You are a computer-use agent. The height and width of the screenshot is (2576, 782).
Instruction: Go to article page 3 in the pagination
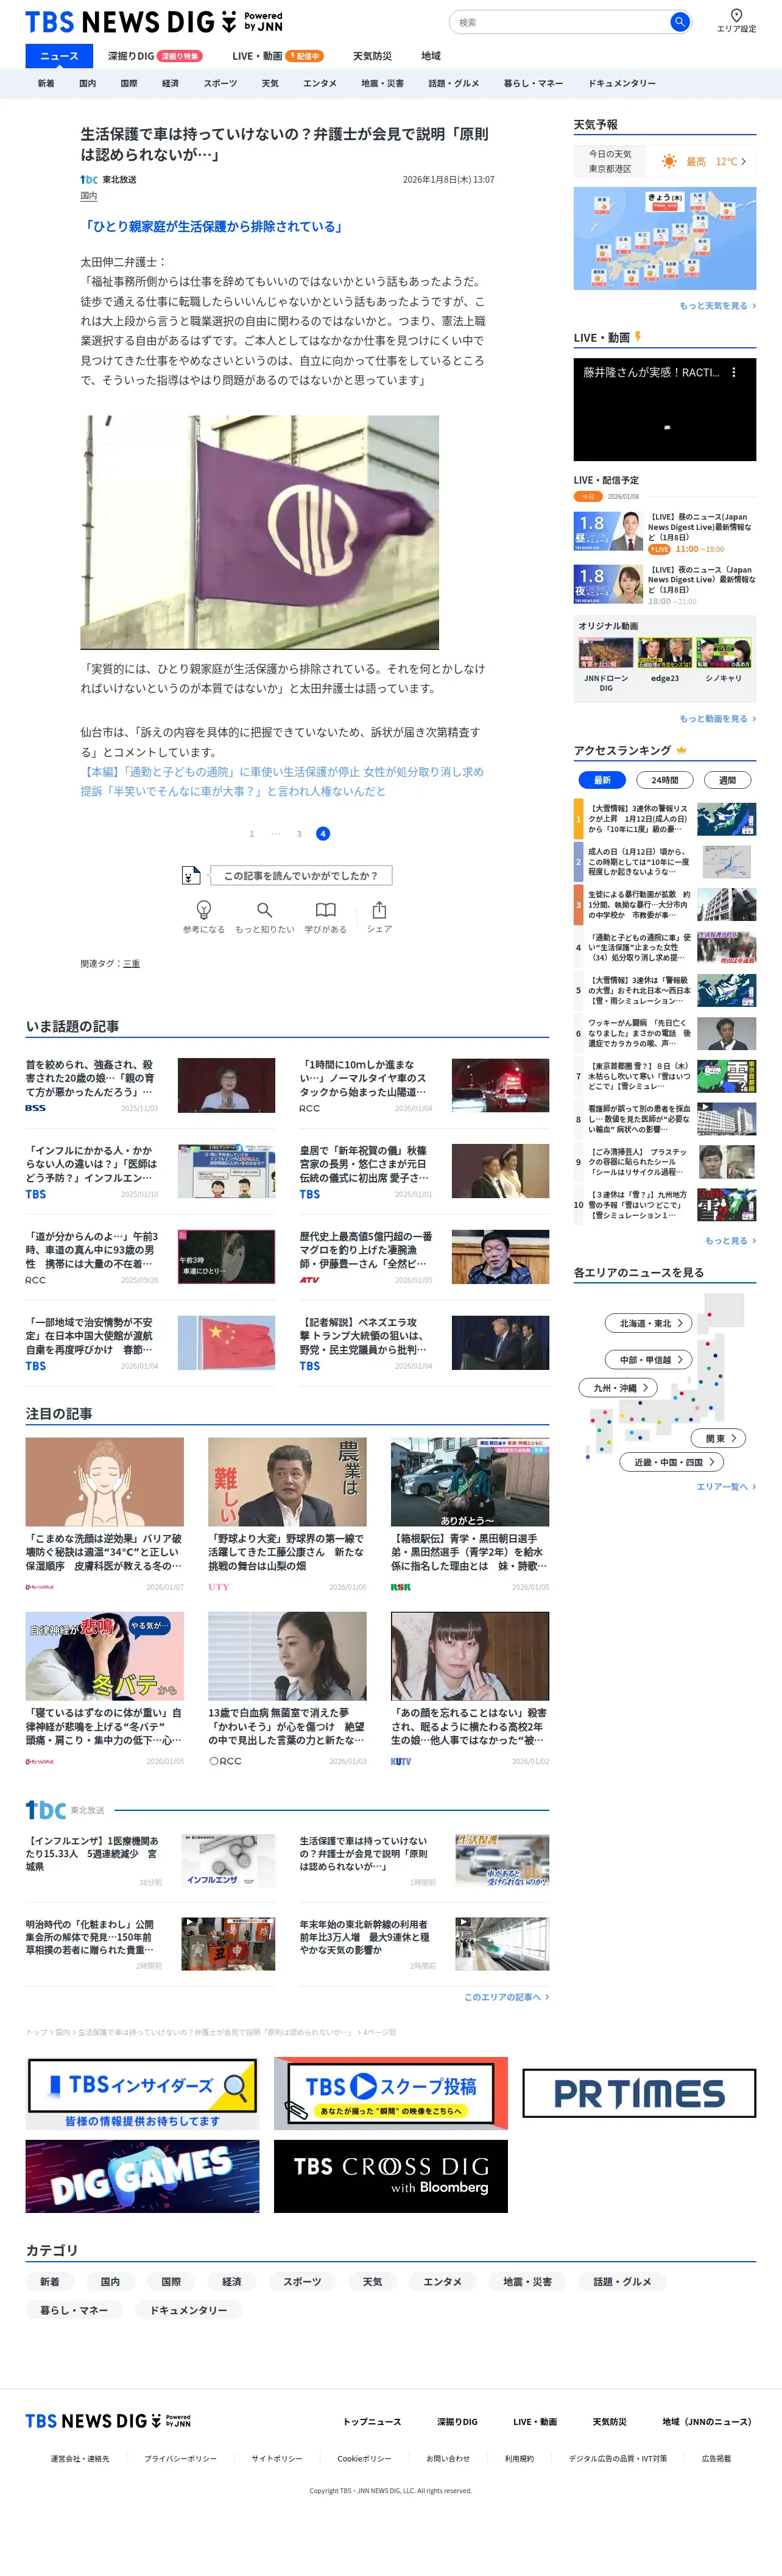click(x=299, y=833)
